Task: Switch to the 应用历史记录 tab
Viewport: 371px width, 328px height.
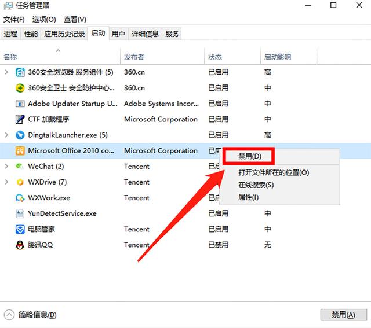Action: tap(64, 34)
